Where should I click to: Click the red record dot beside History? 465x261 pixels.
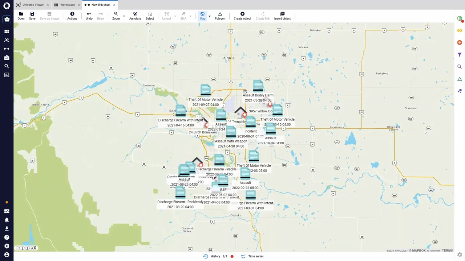tap(232, 256)
